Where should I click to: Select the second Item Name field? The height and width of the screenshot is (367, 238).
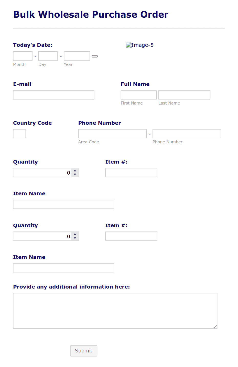click(63, 268)
